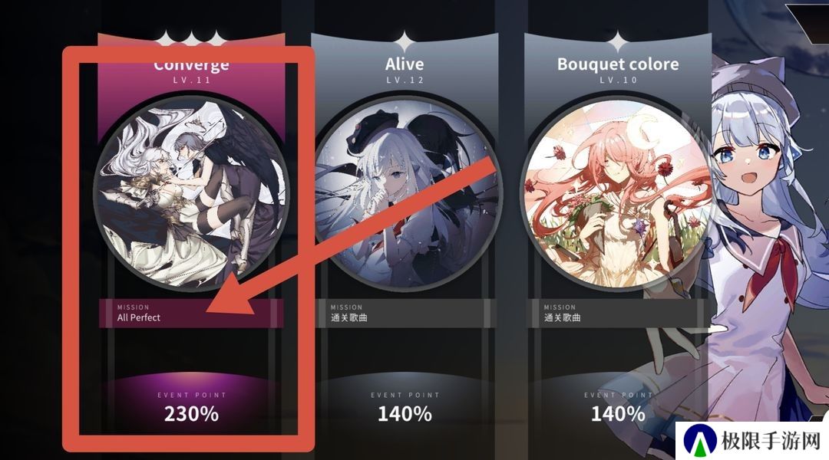
Task: Click Bouquet colore's 140% event point value
Action: pyautogui.click(x=617, y=414)
